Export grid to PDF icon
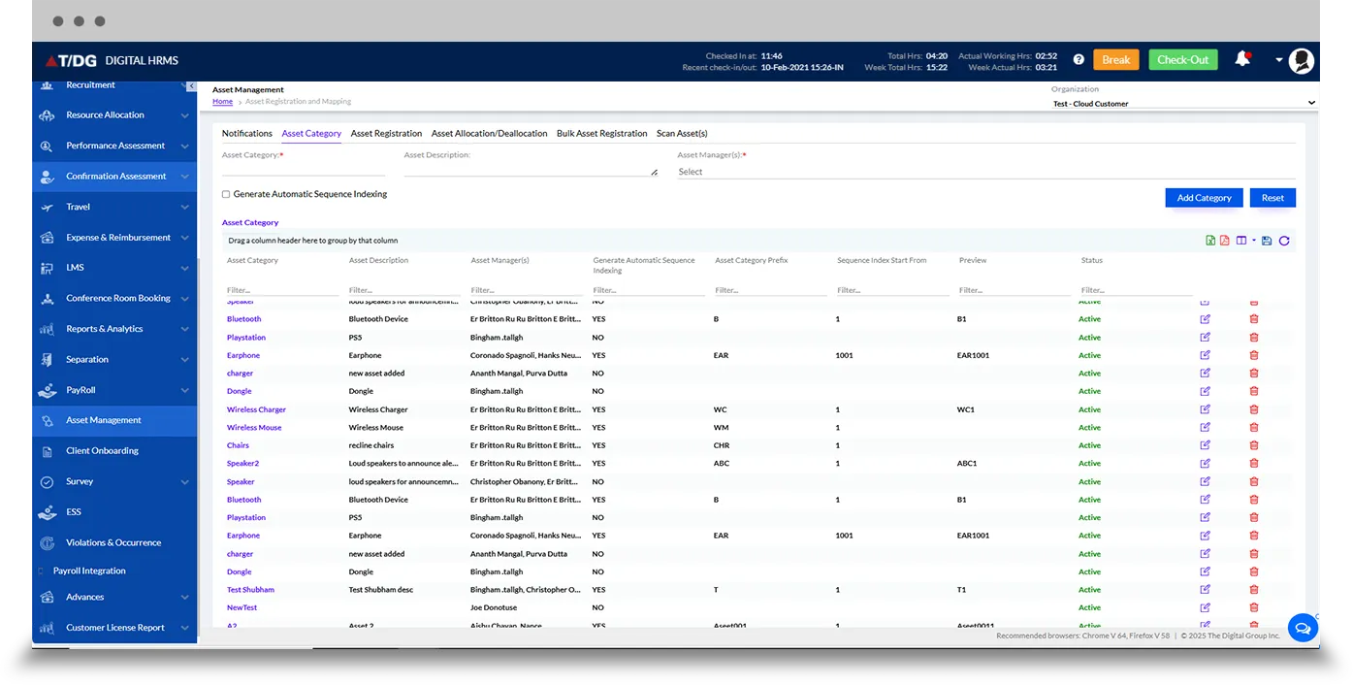The height and width of the screenshot is (685, 1353). point(1225,241)
